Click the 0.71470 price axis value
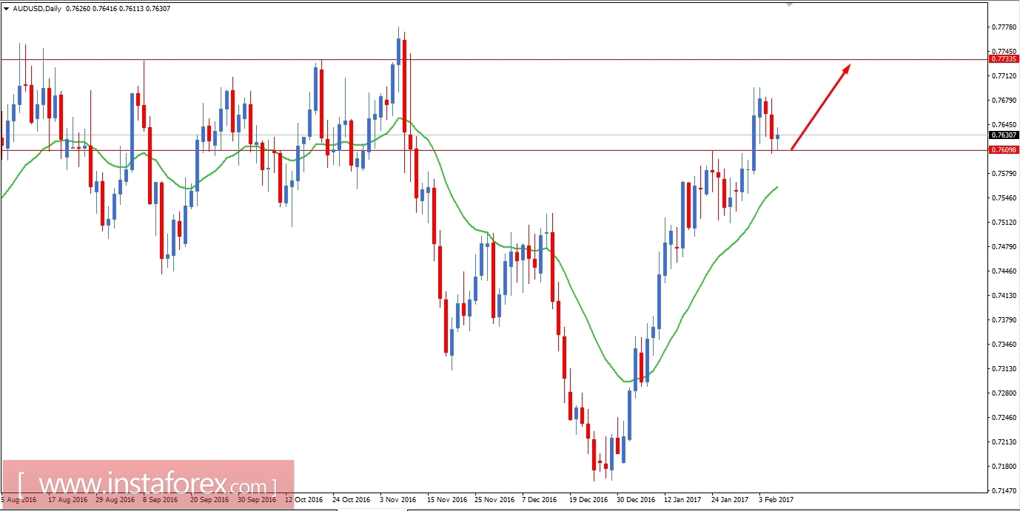1020x511 pixels. click(1004, 490)
